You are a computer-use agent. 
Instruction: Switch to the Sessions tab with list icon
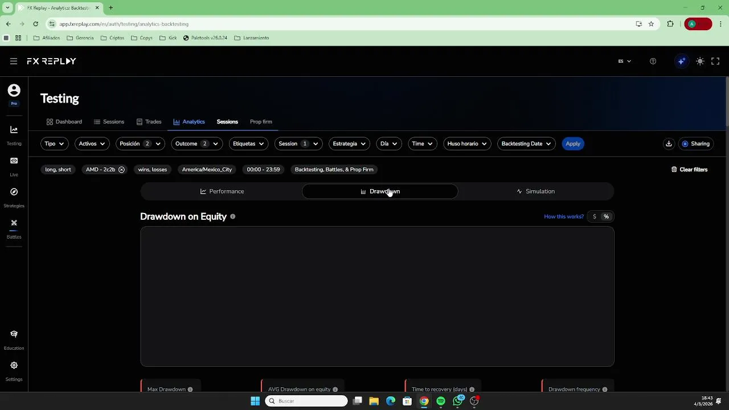109,122
